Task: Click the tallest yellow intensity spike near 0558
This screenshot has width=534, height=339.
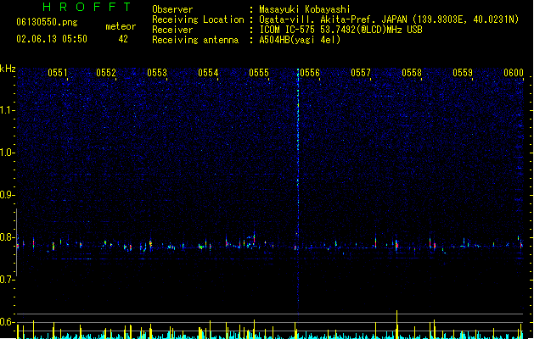Action: click(396, 324)
